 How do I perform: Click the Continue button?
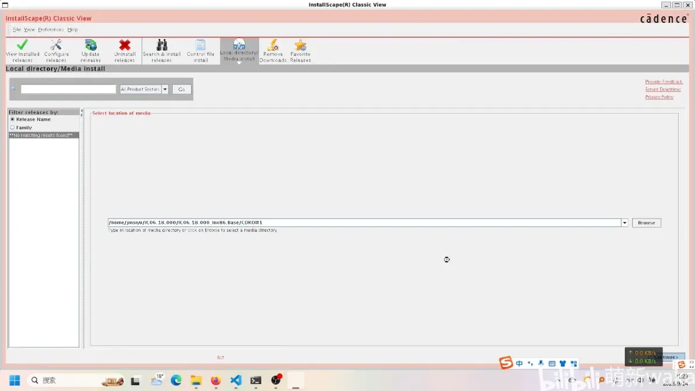[668, 357]
